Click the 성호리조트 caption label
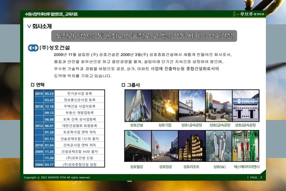This screenshot has height=191, width=286. pyautogui.click(x=191, y=167)
